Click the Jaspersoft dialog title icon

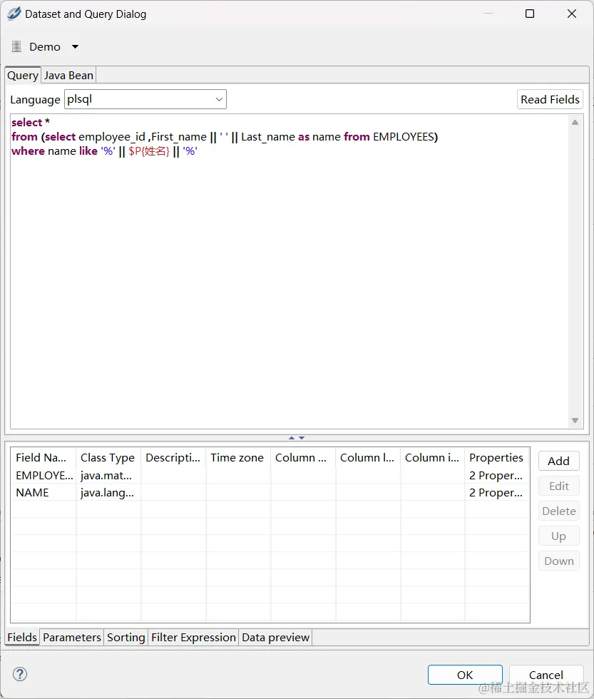14,14
